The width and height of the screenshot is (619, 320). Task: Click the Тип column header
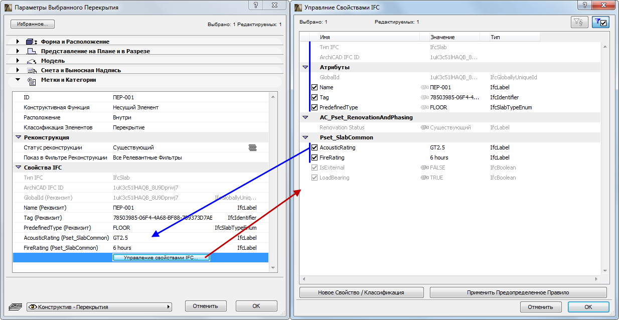[515, 37]
